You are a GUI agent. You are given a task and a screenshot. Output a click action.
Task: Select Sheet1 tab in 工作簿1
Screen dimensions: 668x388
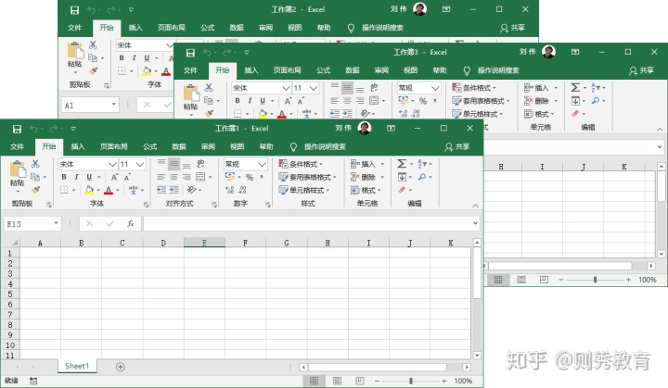77,366
